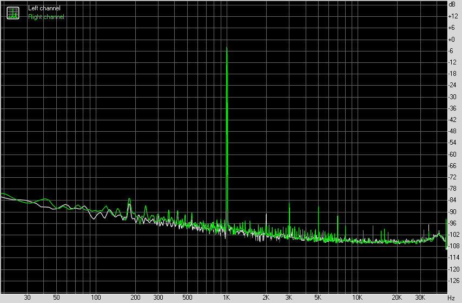The image size is (462, 303).
Task: Click the "-36" level axis label
Action: tap(452, 108)
